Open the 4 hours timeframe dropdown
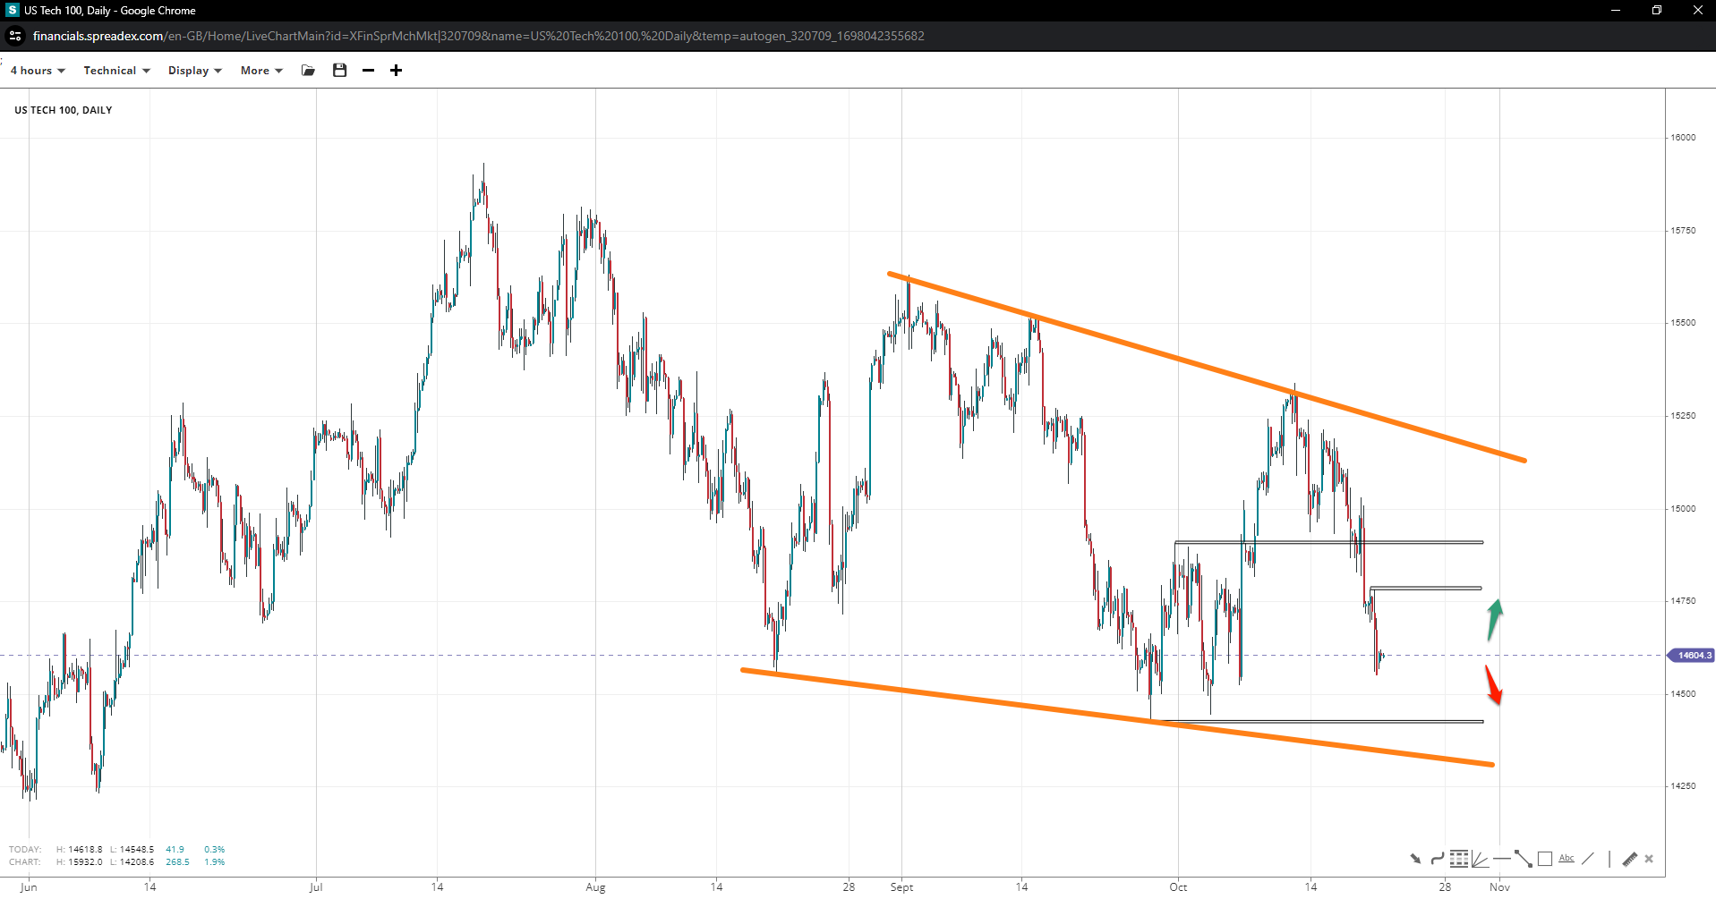Screen dimensions: 1716x899 [x=38, y=71]
